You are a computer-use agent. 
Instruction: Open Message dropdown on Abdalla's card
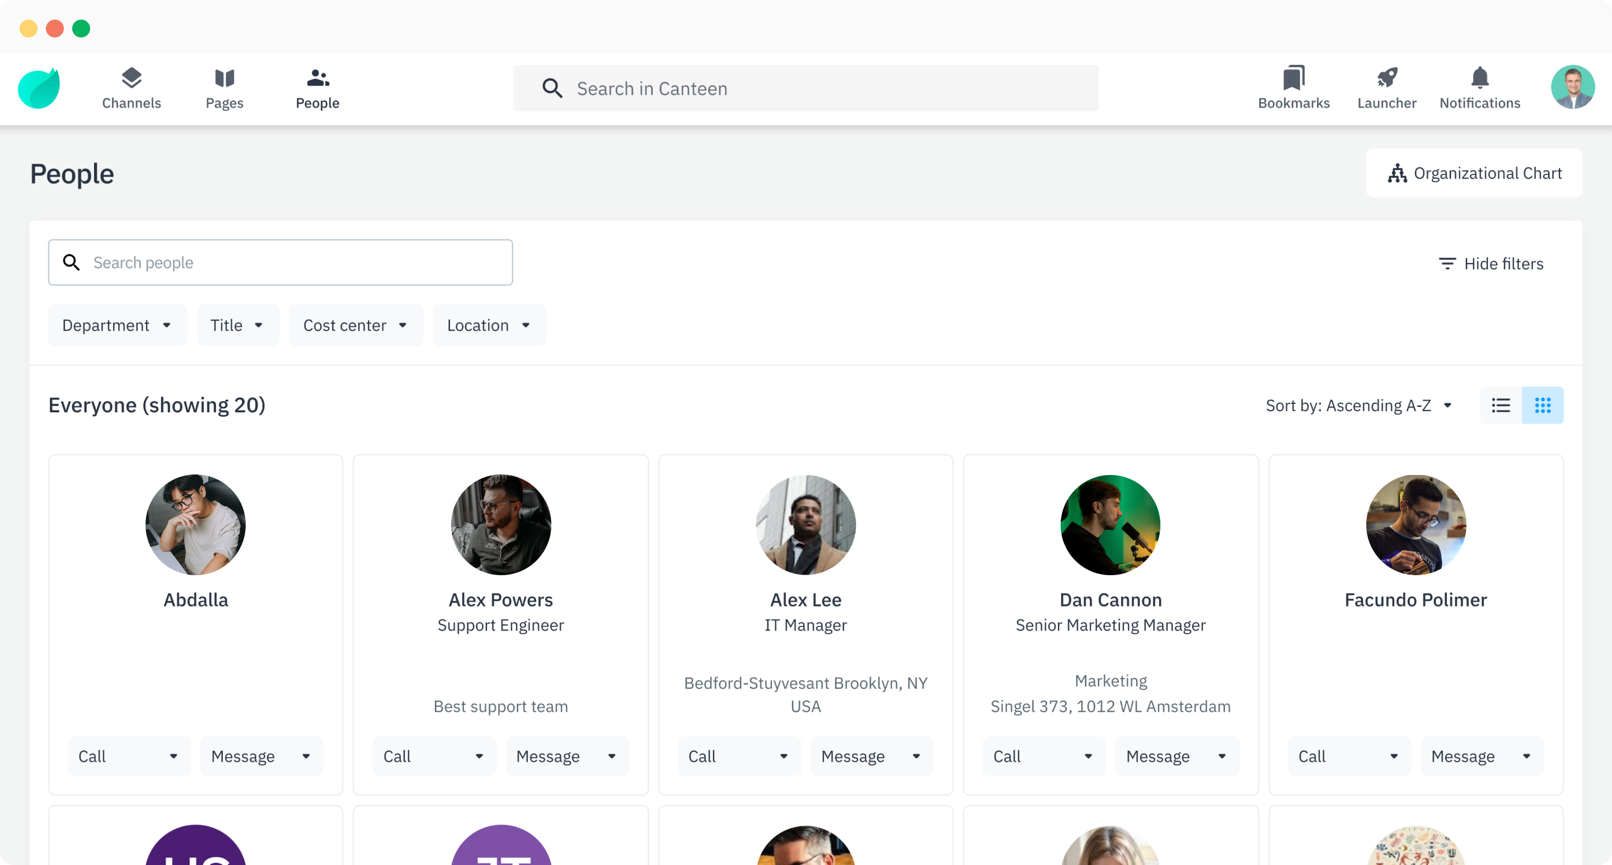pos(261,756)
